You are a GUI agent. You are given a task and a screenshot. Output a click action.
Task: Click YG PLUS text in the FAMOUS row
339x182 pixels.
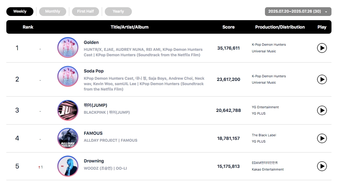259,141
